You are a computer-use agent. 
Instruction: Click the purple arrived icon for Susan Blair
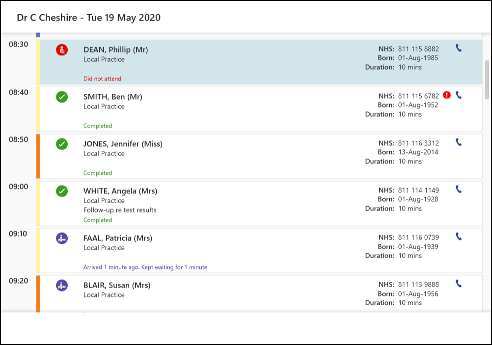[62, 286]
